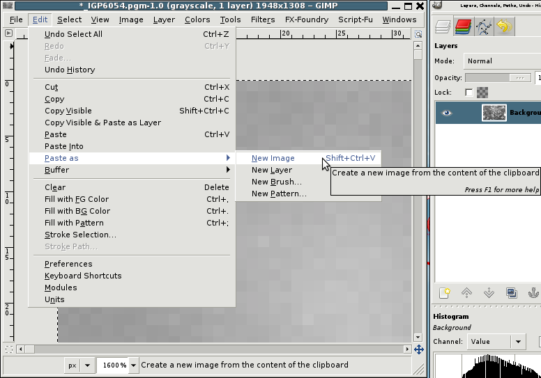Image resolution: width=541 pixels, height=378 pixels.
Task: Select Paste Into
Action: point(132,146)
